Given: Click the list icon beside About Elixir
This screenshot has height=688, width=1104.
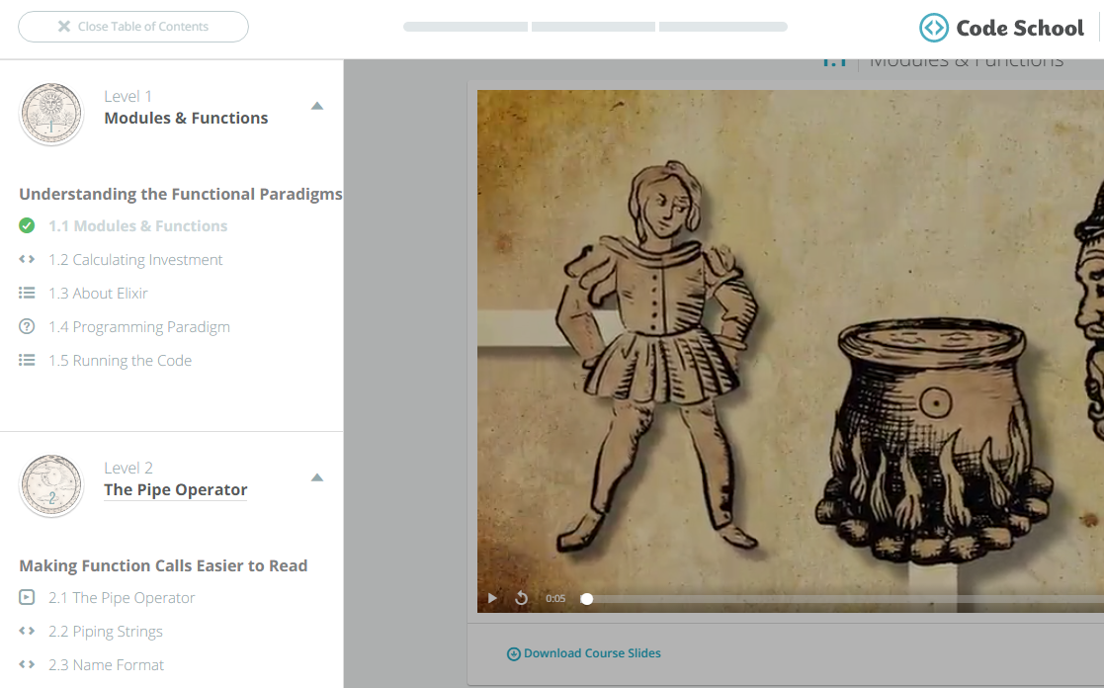Looking at the screenshot, I should click(x=27, y=294).
